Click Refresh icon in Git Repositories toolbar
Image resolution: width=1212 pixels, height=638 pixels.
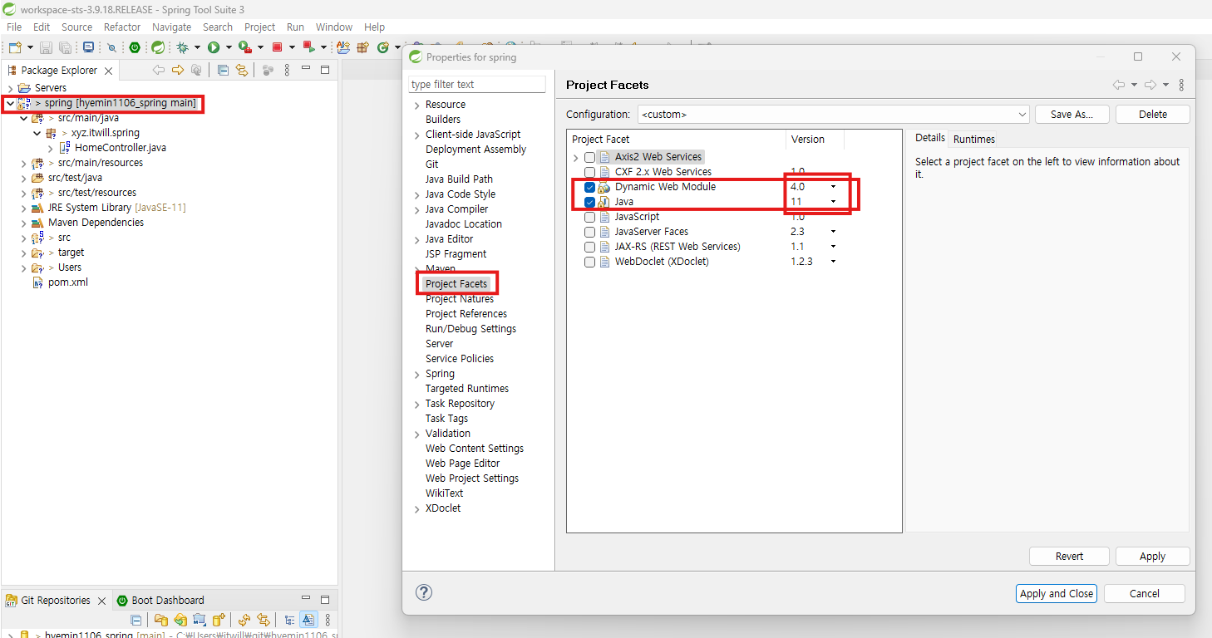244,620
